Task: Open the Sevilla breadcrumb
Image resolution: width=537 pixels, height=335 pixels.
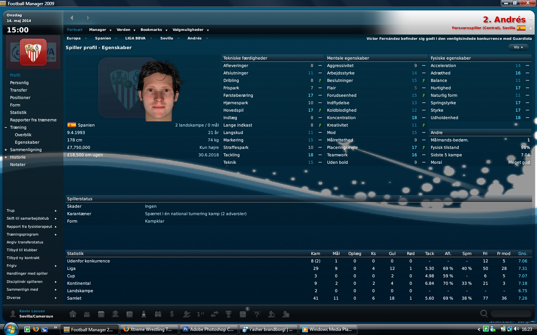Action: pyautogui.click(x=167, y=38)
